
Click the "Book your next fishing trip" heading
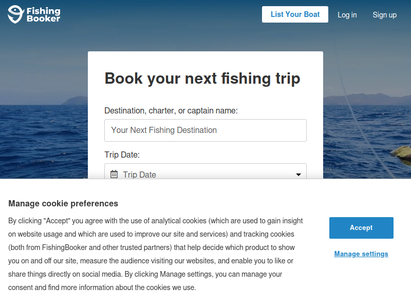202,79
